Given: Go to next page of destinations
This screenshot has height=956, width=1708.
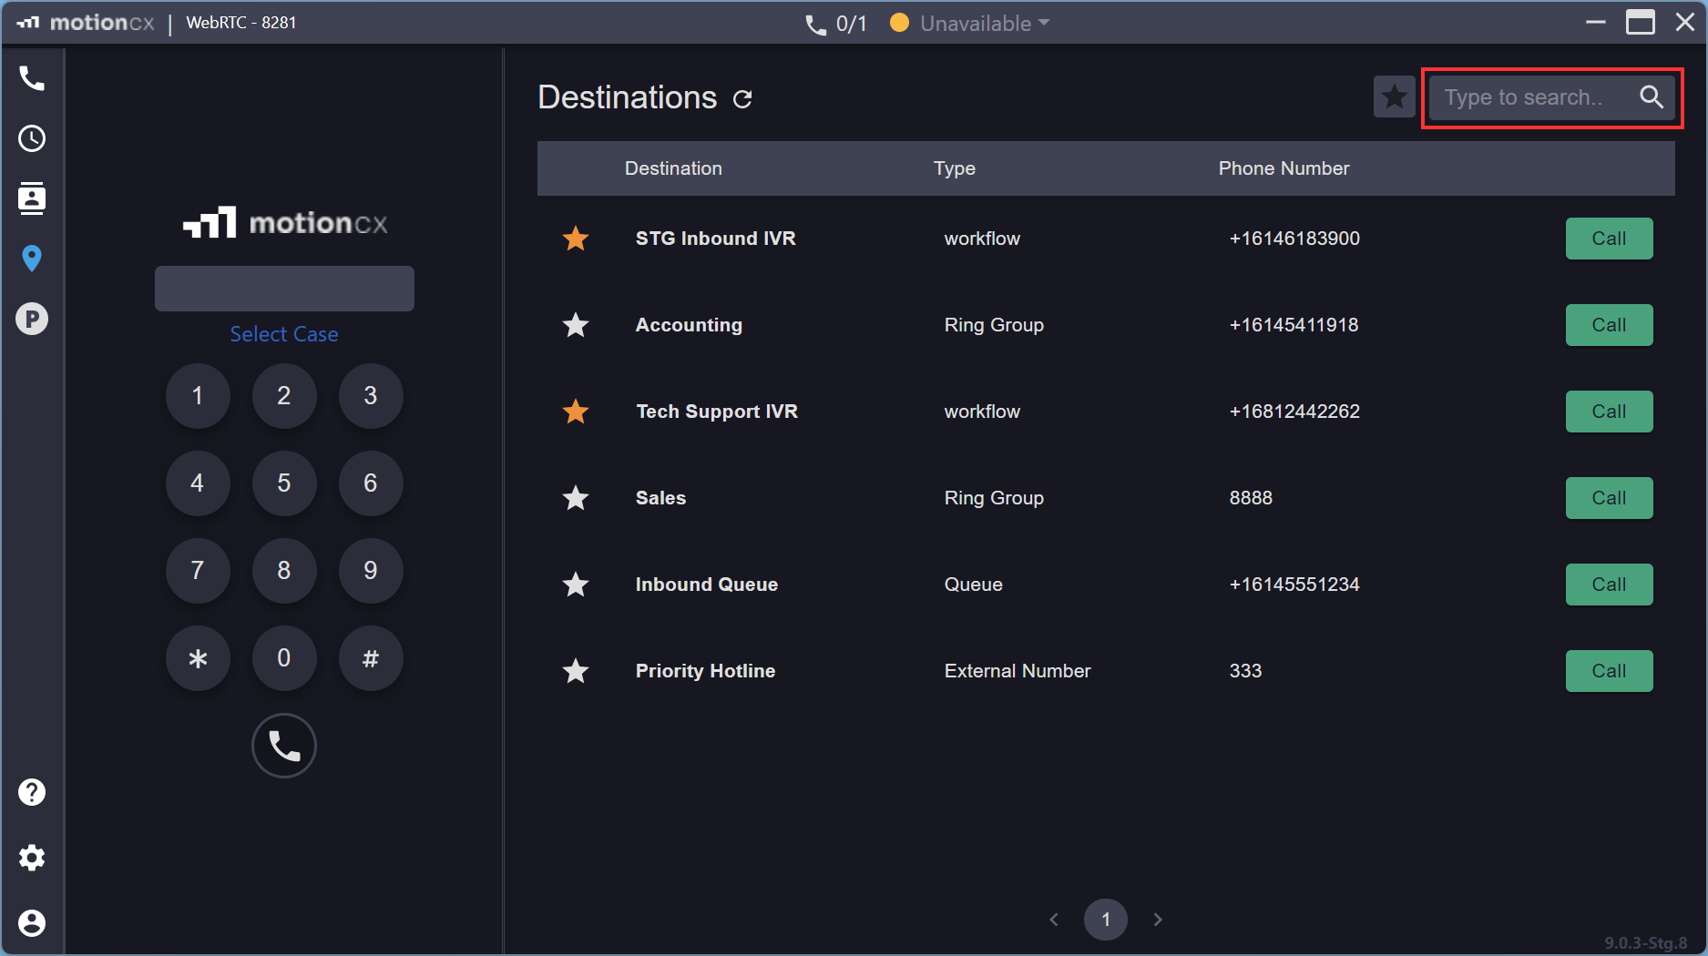Looking at the screenshot, I should [1158, 920].
